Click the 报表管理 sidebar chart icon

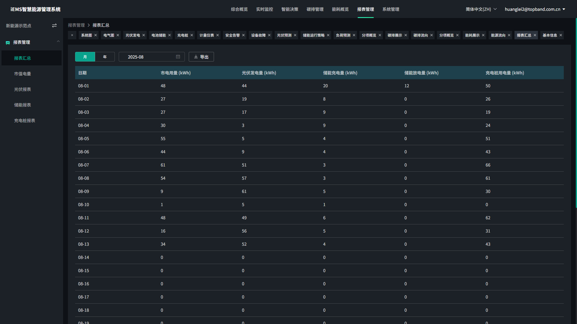(8, 43)
